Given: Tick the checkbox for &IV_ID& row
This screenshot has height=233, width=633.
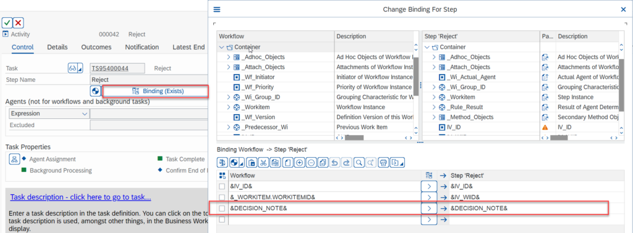Looking at the screenshot, I should pos(222,186).
